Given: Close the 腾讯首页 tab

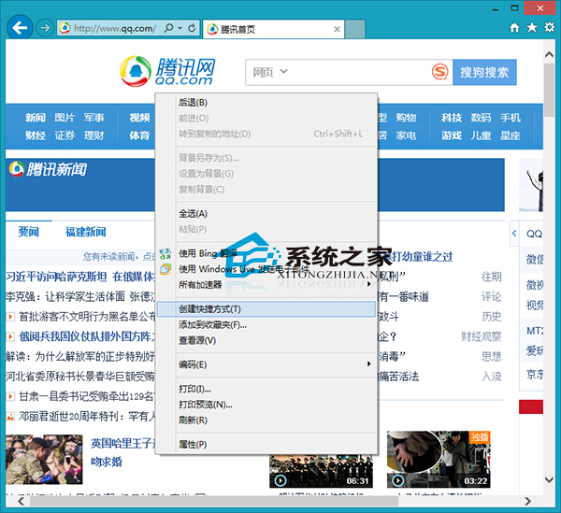Looking at the screenshot, I should tap(337, 29).
